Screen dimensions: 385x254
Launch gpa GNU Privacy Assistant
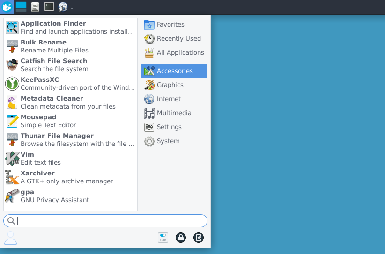click(x=70, y=196)
